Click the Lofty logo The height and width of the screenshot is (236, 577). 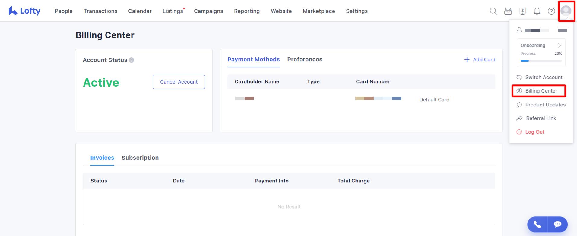[24, 11]
